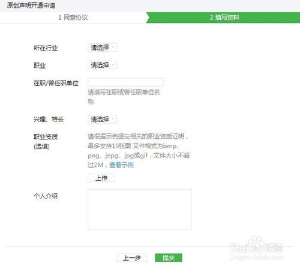Click the 请填写在职或曾任职单位名称 hint text
This screenshot has height=268, width=300.
(124, 97)
